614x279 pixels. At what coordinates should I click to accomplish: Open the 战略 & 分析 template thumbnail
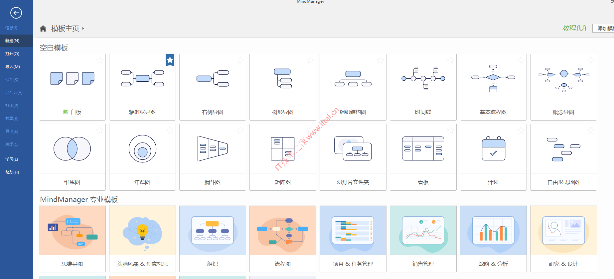pos(493,231)
